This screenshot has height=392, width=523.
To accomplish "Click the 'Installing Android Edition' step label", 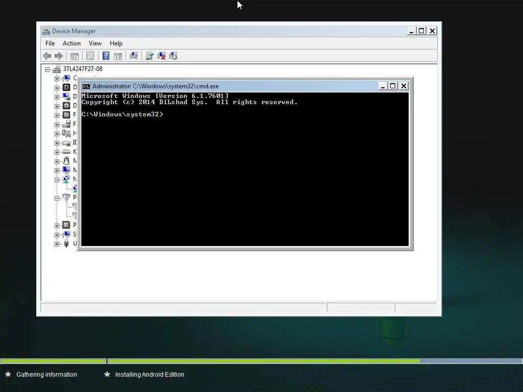I will pyautogui.click(x=150, y=374).
